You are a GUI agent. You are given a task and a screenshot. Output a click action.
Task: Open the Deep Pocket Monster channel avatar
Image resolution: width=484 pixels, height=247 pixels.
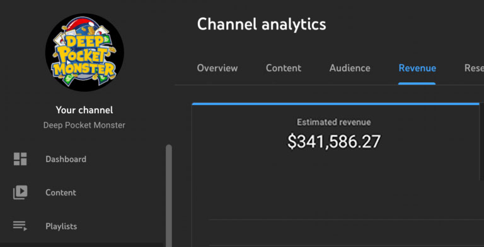(x=84, y=52)
